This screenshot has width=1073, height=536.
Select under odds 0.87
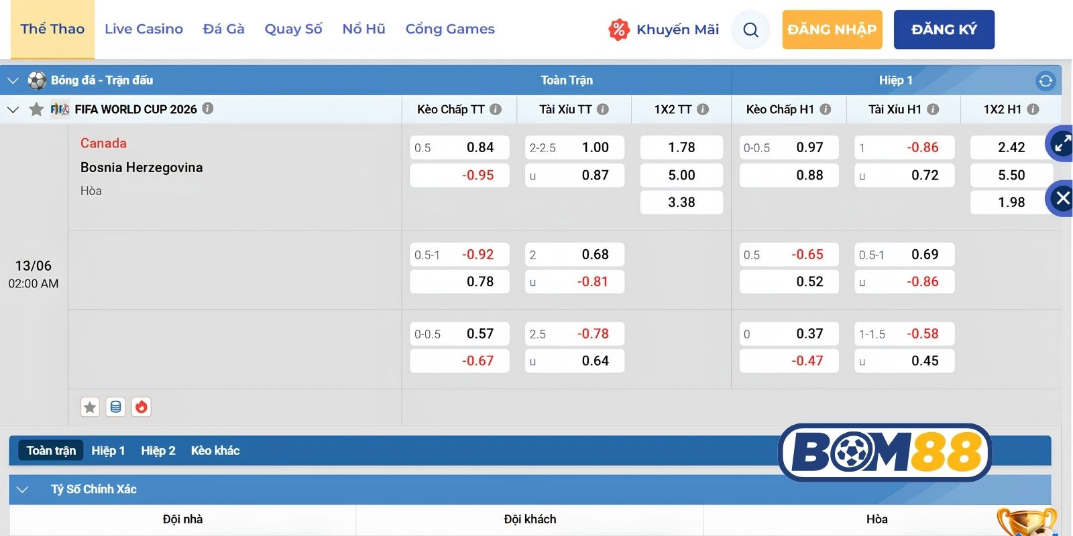point(574,176)
